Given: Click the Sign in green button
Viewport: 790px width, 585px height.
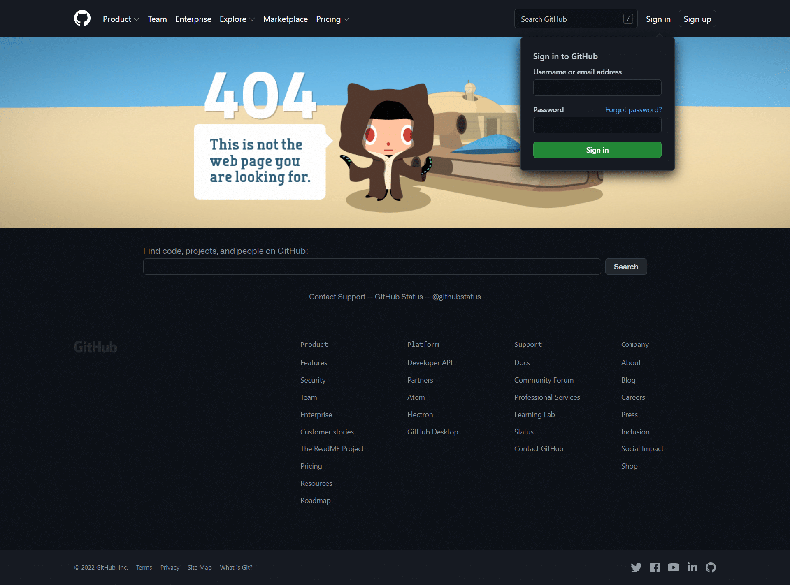Looking at the screenshot, I should coord(597,149).
